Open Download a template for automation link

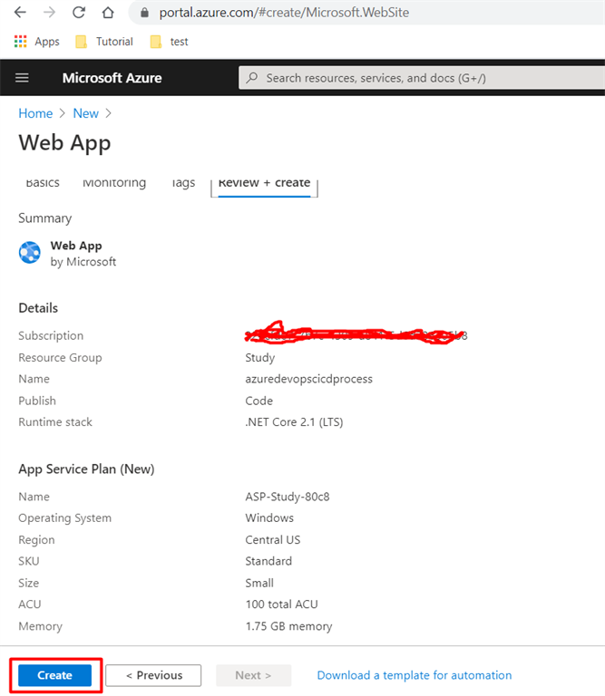click(x=414, y=675)
